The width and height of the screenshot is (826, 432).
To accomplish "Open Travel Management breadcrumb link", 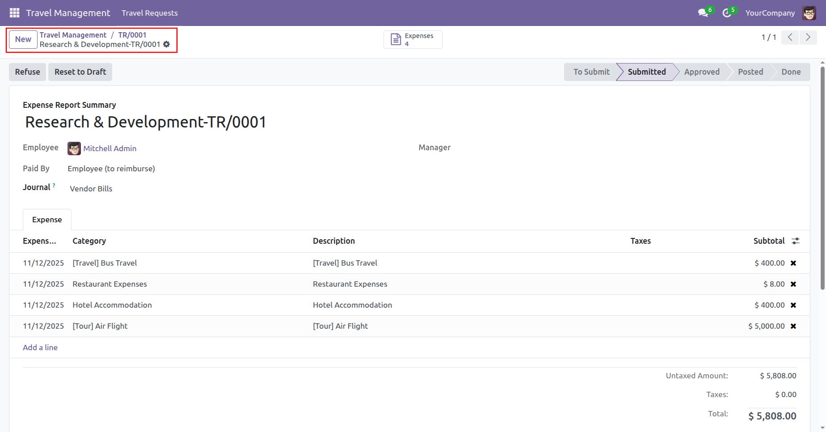I will [73, 35].
